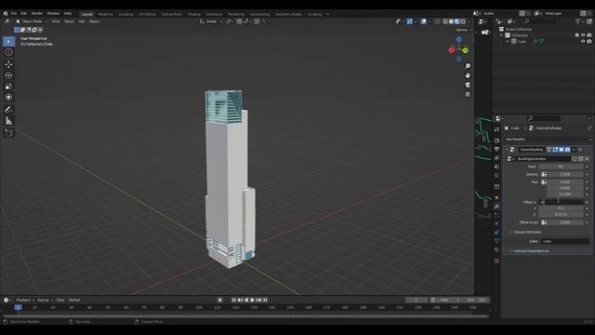
Task: Open the Add Modifier dropdown
Action: (548, 140)
